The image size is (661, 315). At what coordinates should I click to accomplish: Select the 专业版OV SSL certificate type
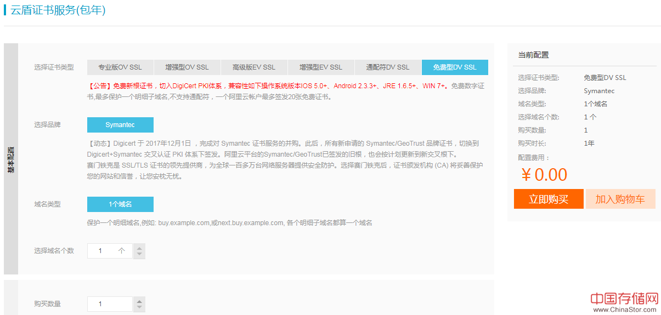click(x=120, y=67)
